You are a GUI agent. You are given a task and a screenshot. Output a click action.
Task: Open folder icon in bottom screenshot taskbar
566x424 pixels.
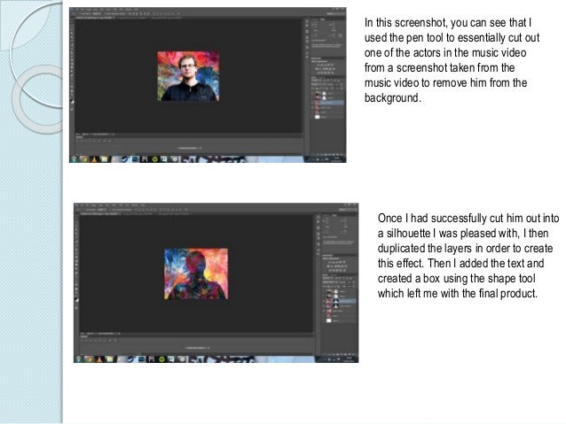click(x=109, y=359)
